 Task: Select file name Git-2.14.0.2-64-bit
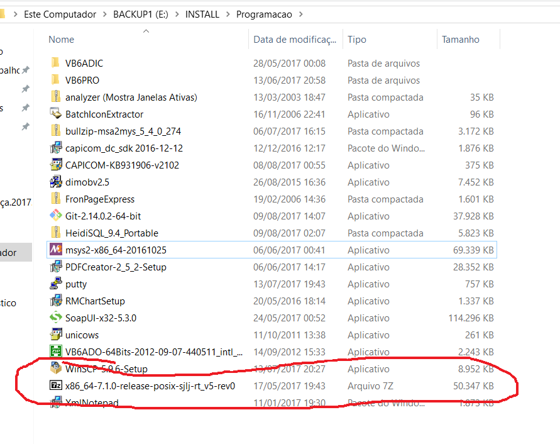103,216
